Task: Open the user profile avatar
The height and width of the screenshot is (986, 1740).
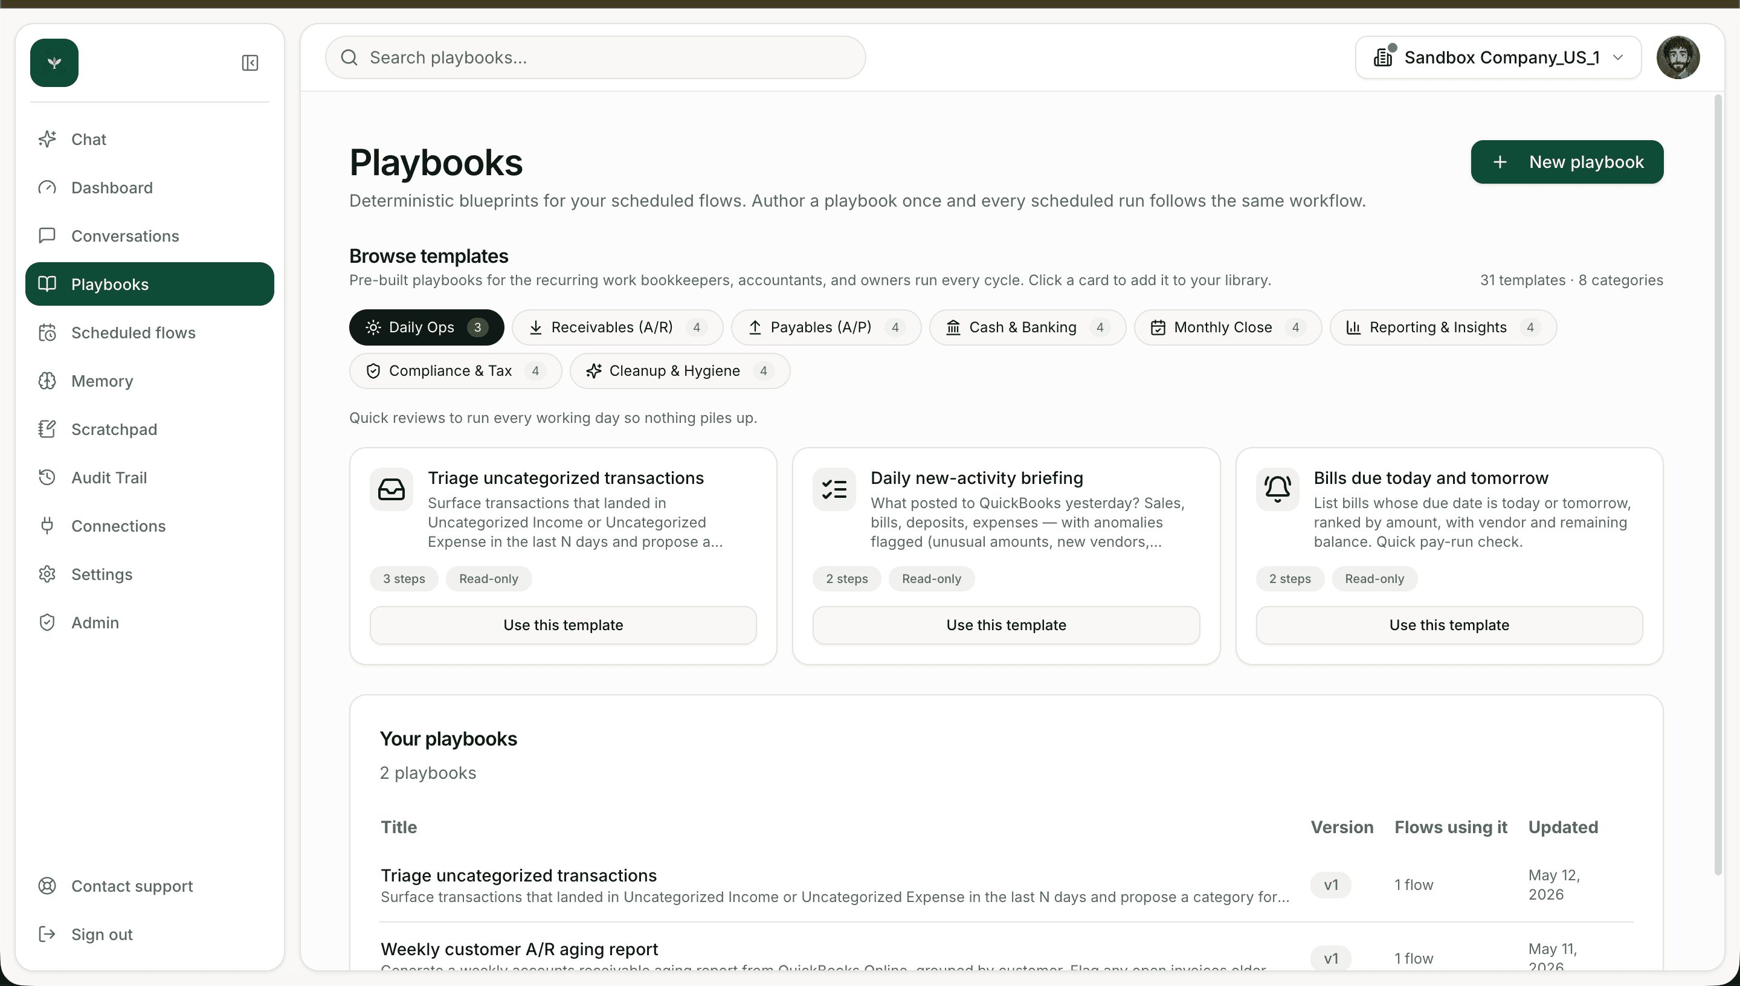Action: click(x=1678, y=57)
